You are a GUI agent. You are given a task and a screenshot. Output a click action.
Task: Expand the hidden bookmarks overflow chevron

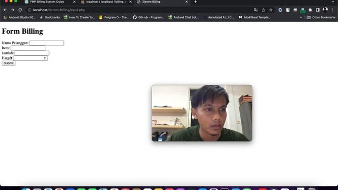click(301, 17)
